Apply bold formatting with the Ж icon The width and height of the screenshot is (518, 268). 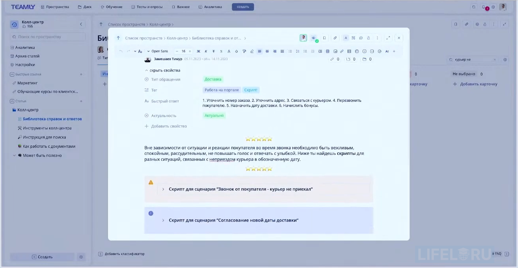tap(199, 51)
